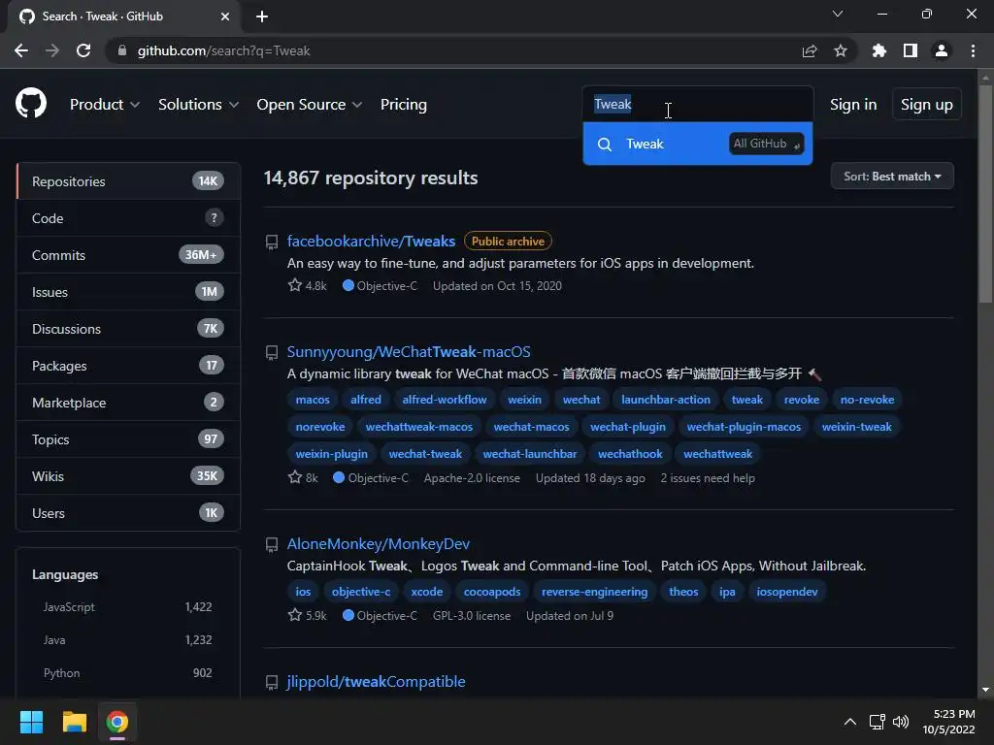Select the Users search category
This screenshot has width=994, height=745.
pyautogui.click(x=128, y=513)
